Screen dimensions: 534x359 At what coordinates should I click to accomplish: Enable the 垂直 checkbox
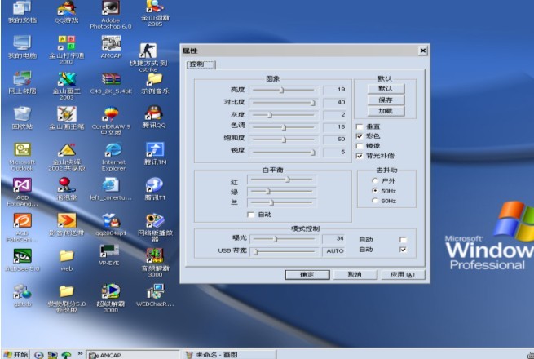coord(360,126)
